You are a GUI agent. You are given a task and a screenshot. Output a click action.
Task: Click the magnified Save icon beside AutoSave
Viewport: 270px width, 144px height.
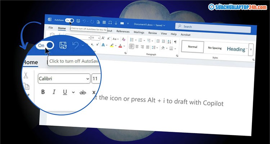(x=63, y=45)
